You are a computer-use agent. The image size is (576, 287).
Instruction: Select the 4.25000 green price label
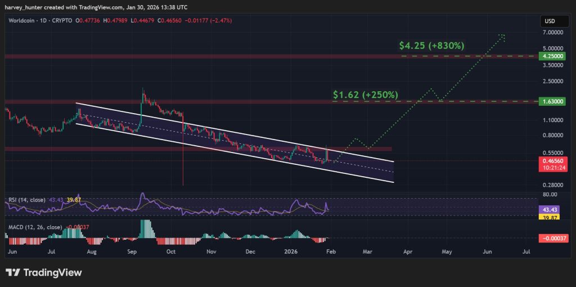pyautogui.click(x=552, y=56)
